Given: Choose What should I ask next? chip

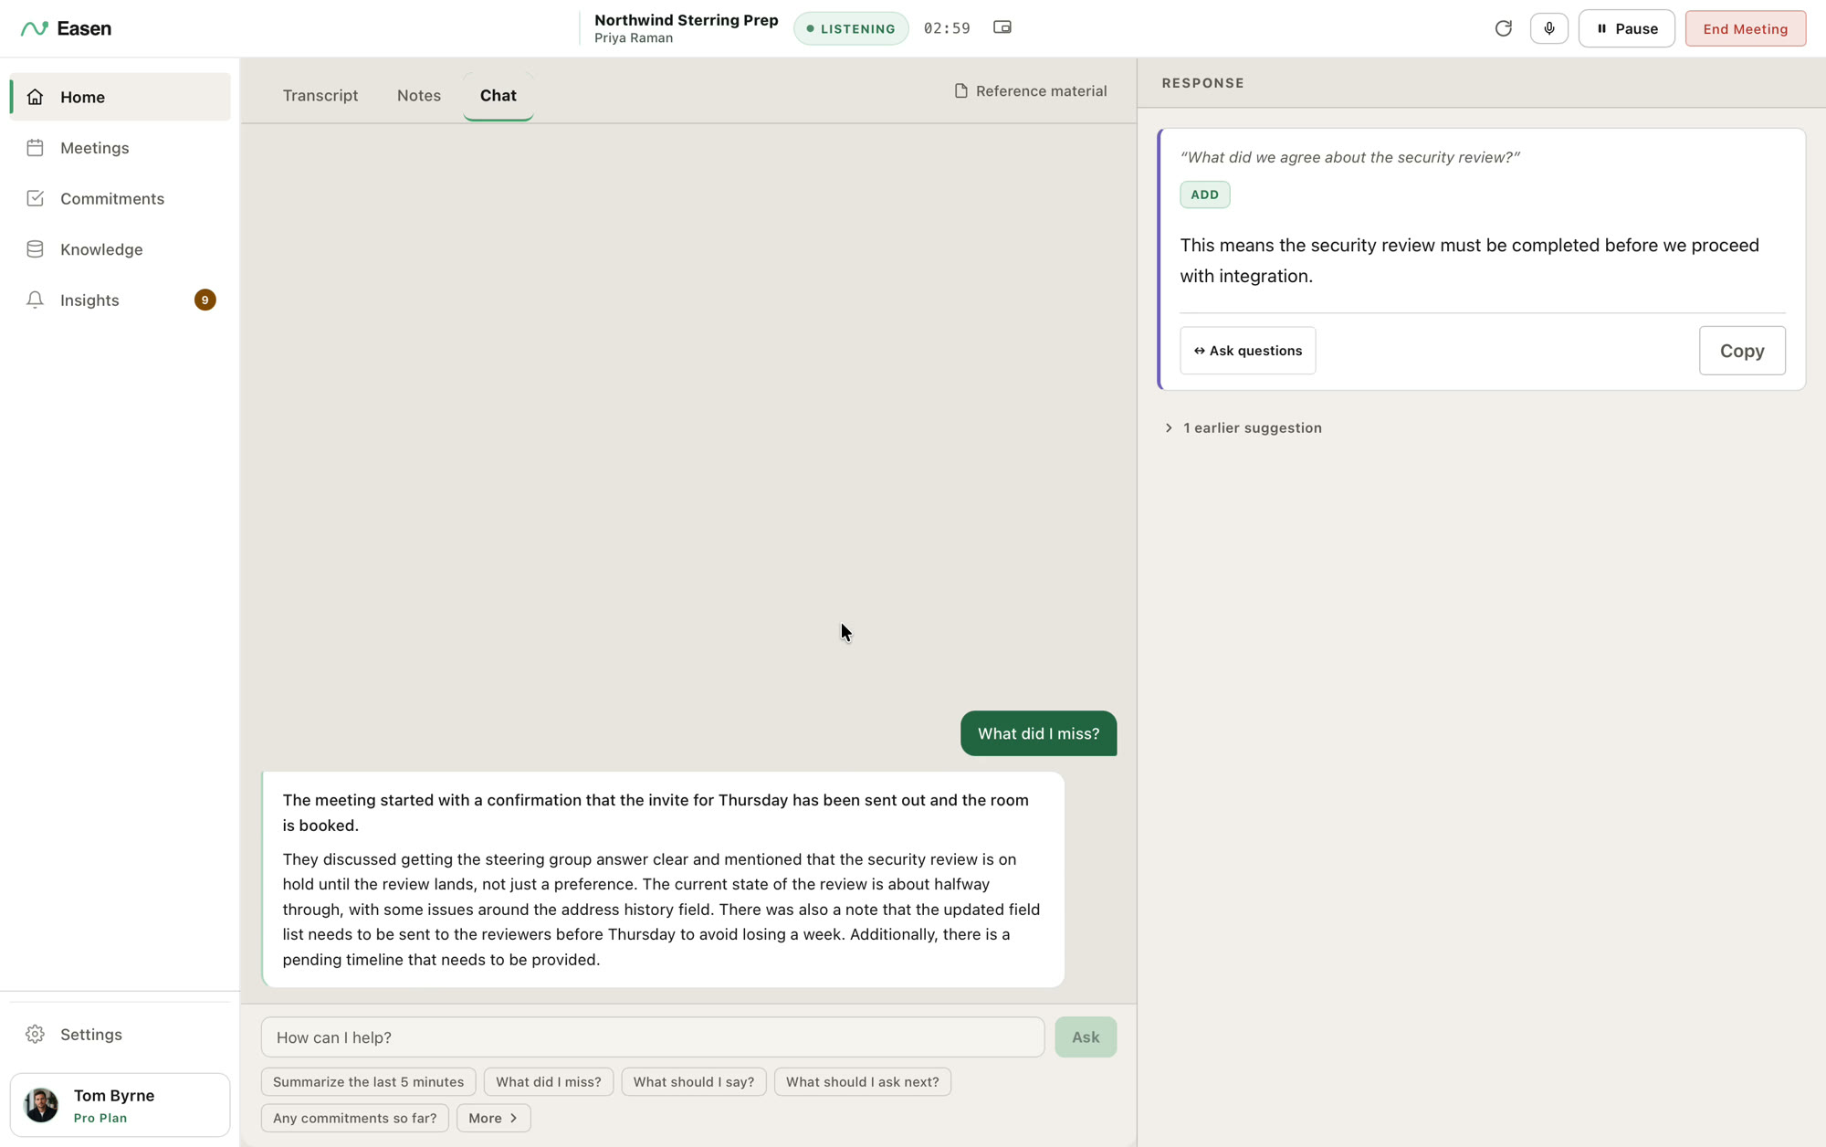Looking at the screenshot, I should pyautogui.click(x=863, y=1082).
